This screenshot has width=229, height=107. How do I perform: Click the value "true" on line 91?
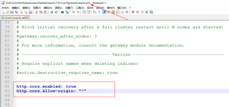tap(71, 86)
